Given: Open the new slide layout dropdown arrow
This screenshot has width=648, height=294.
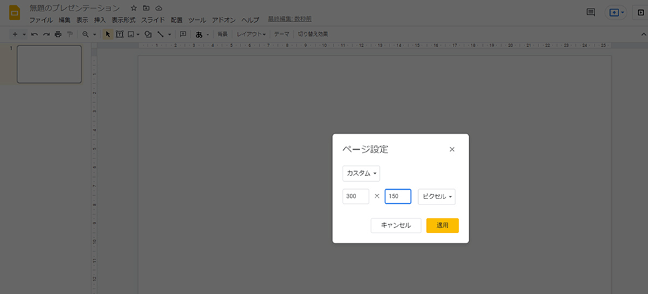Looking at the screenshot, I should coord(24,34).
